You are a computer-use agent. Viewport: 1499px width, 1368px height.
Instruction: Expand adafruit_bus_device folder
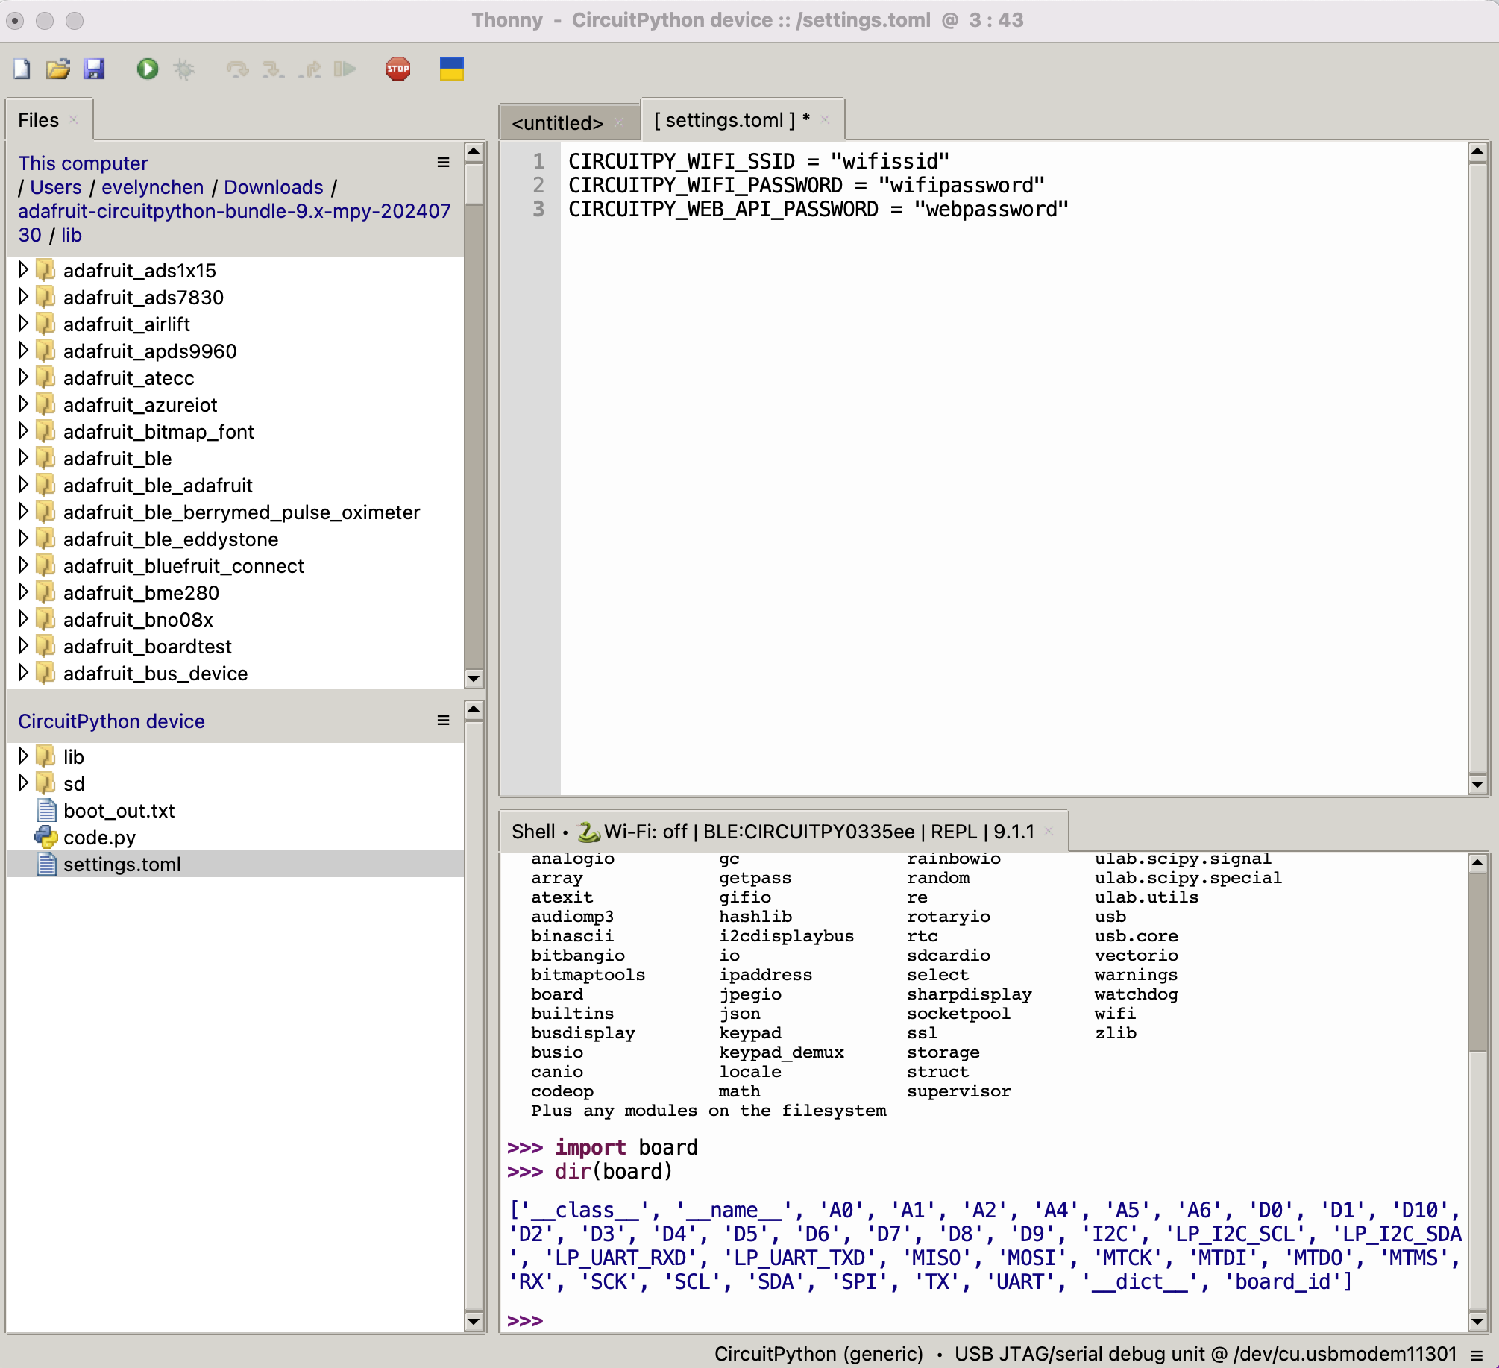point(23,673)
